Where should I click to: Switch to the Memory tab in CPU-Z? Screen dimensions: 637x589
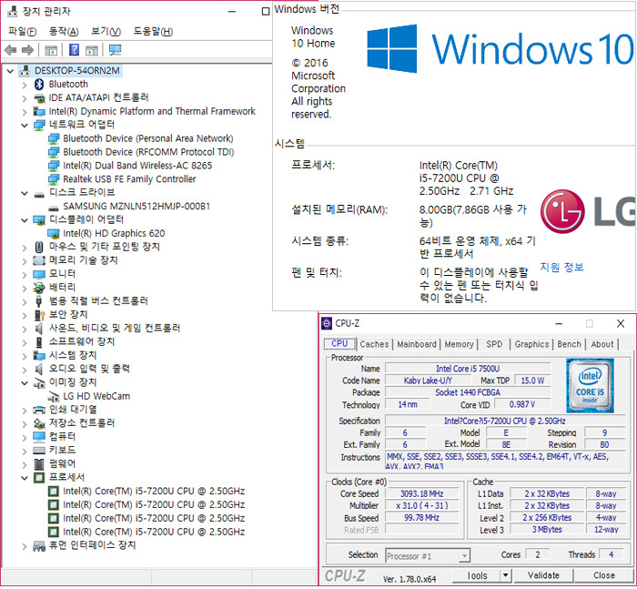(459, 344)
